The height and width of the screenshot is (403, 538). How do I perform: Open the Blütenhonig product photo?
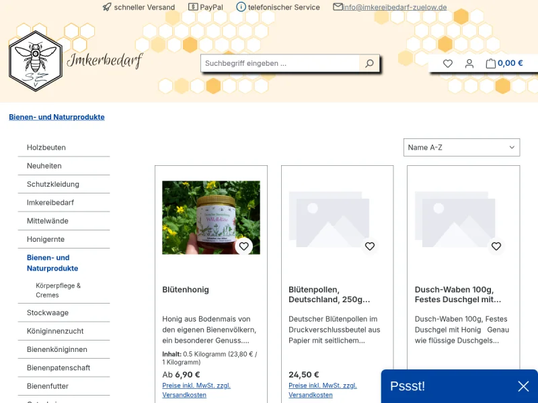click(210, 217)
